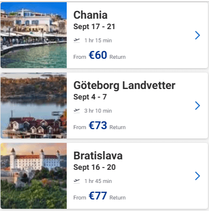209x211 pixels.
Task: Click the Bratislava card's right chevron arrow
Action: point(197,176)
